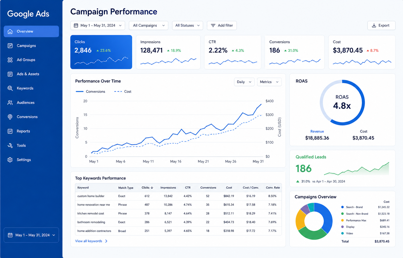Click the Ad Groups grid icon
Image resolution: width=403 pixels, height=258 pixels.
tap(10, 60)
